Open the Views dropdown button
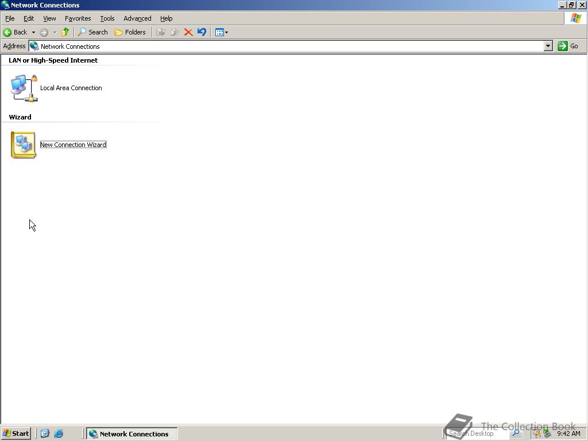Image resolution: width=588 pixels, height=441 pixels. [222, 32]
